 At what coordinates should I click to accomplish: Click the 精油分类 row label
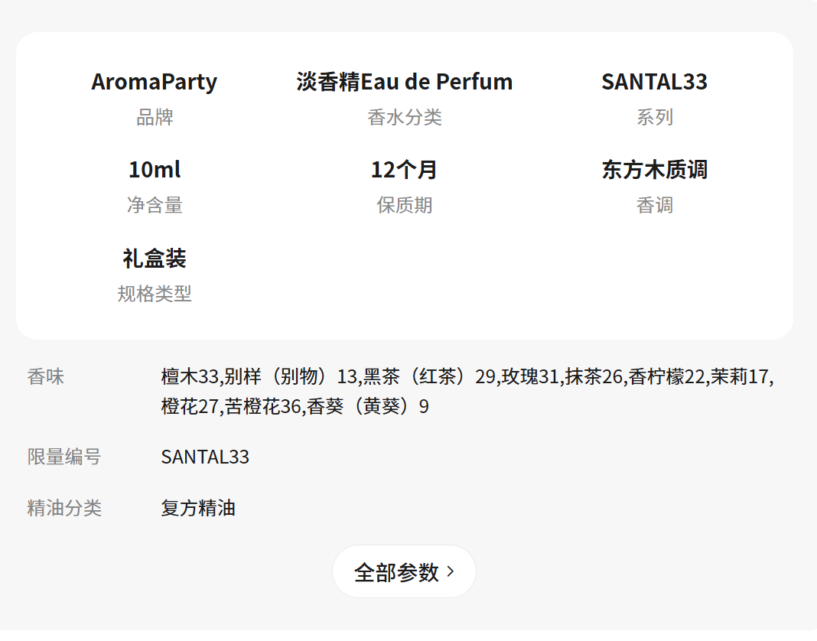point(64,508)
